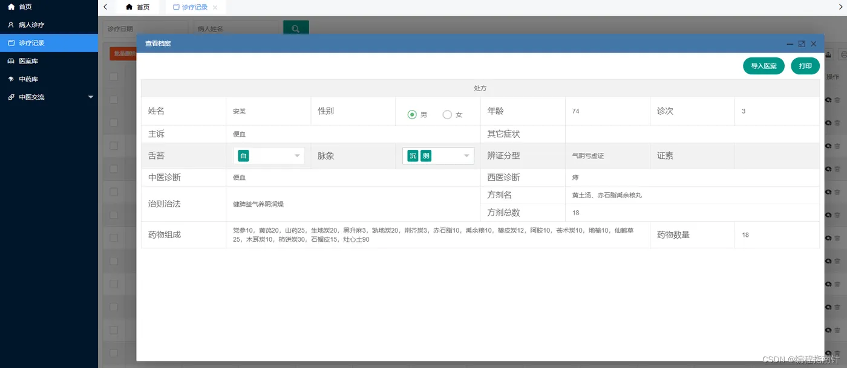
Task: Select the 男 radio button
Action: [x=412, y=114]
